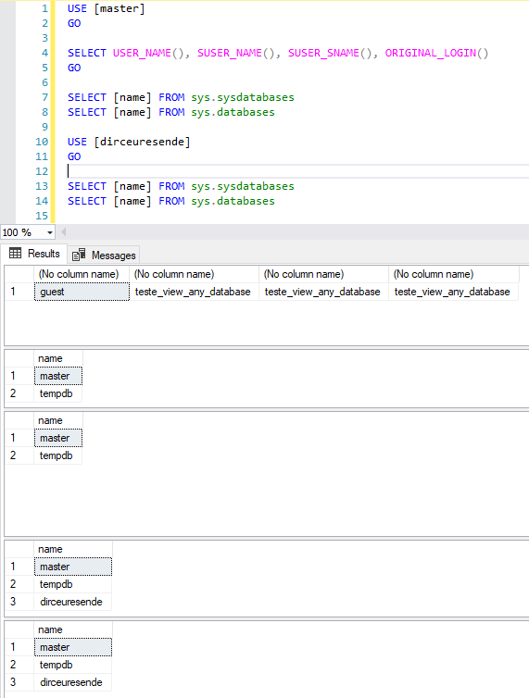
Task: Open the Results tab grid icon
Action: pos(15,254)
